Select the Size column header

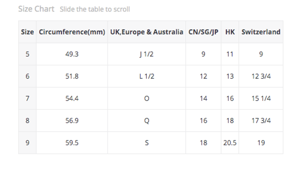27,32
